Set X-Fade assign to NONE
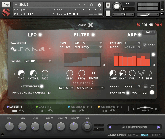Image resolution: width=165 pixels, height=139 pixels. click(x=144, y=135)
